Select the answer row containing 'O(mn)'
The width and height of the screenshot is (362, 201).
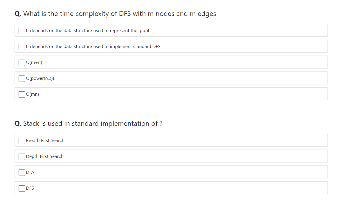point(171,94)
